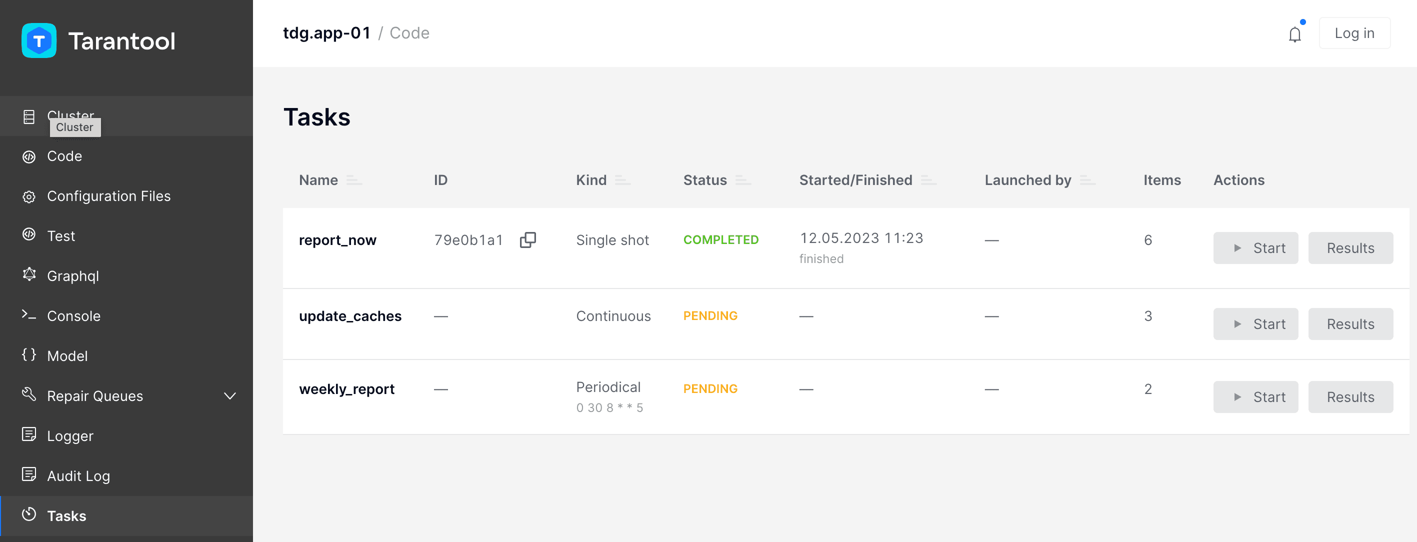Open the Code sidebar menu item
1417x542 pixels.
click(x=126, y=156)
